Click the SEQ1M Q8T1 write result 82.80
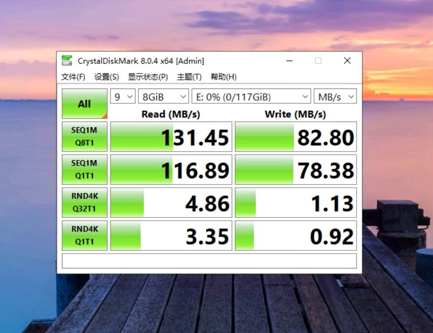 (296, 137)
